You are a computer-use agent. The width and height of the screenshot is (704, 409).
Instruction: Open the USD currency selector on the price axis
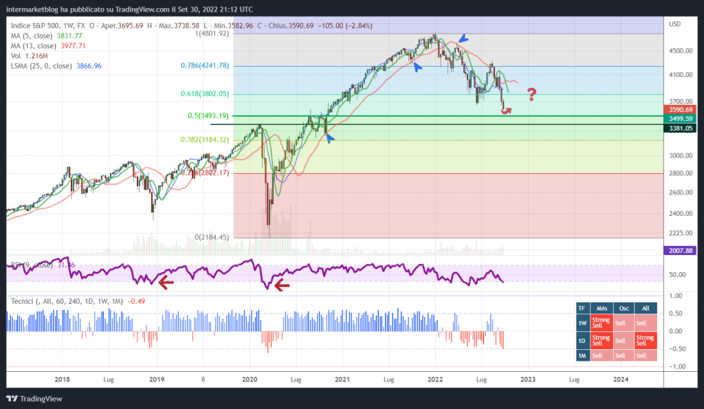(674, 25)
